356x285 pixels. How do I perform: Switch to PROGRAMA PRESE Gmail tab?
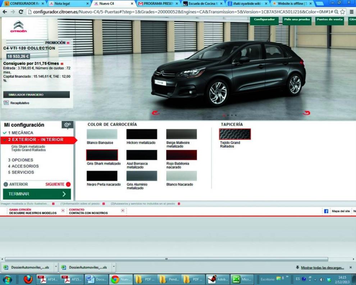coord(158,4)
